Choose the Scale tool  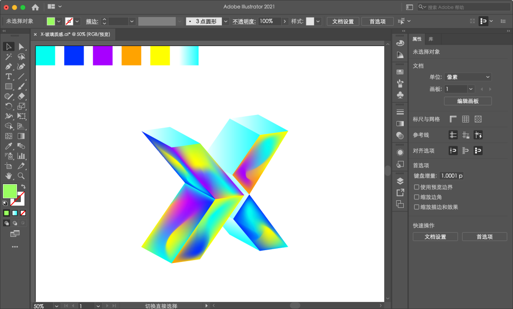tap(21, 106)
